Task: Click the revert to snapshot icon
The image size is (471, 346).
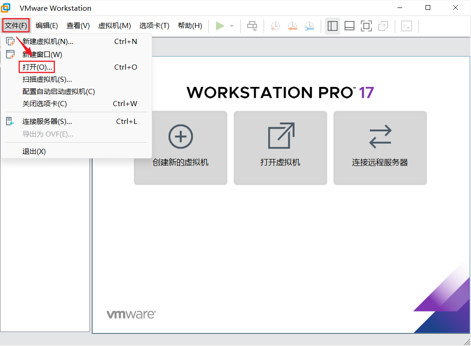Action: pyautogui.click(x=292, y=26)
